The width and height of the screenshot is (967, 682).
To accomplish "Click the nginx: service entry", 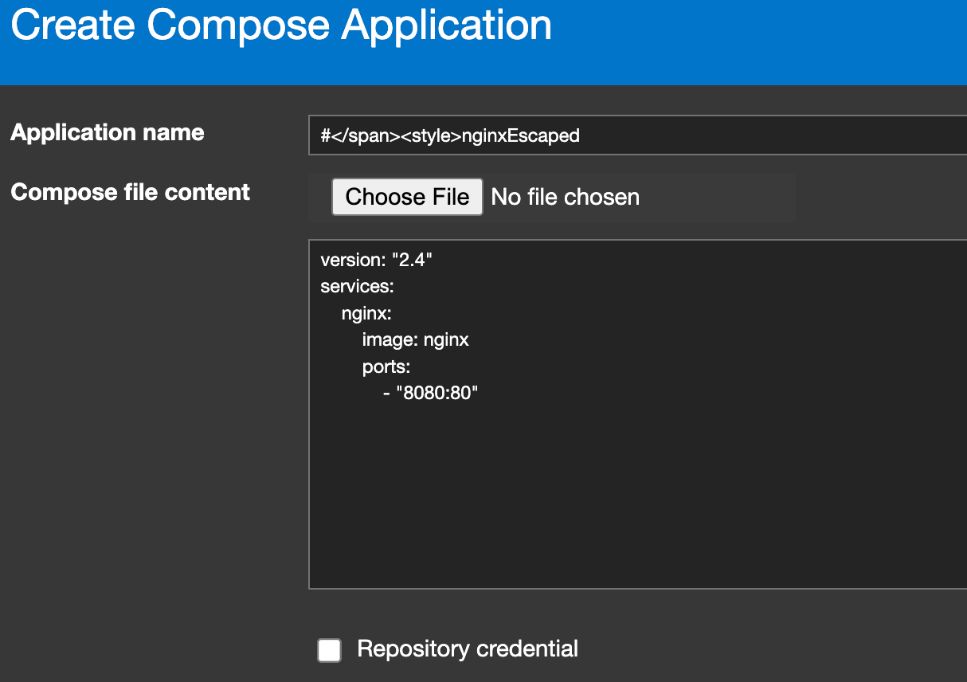I will point(366,313).
